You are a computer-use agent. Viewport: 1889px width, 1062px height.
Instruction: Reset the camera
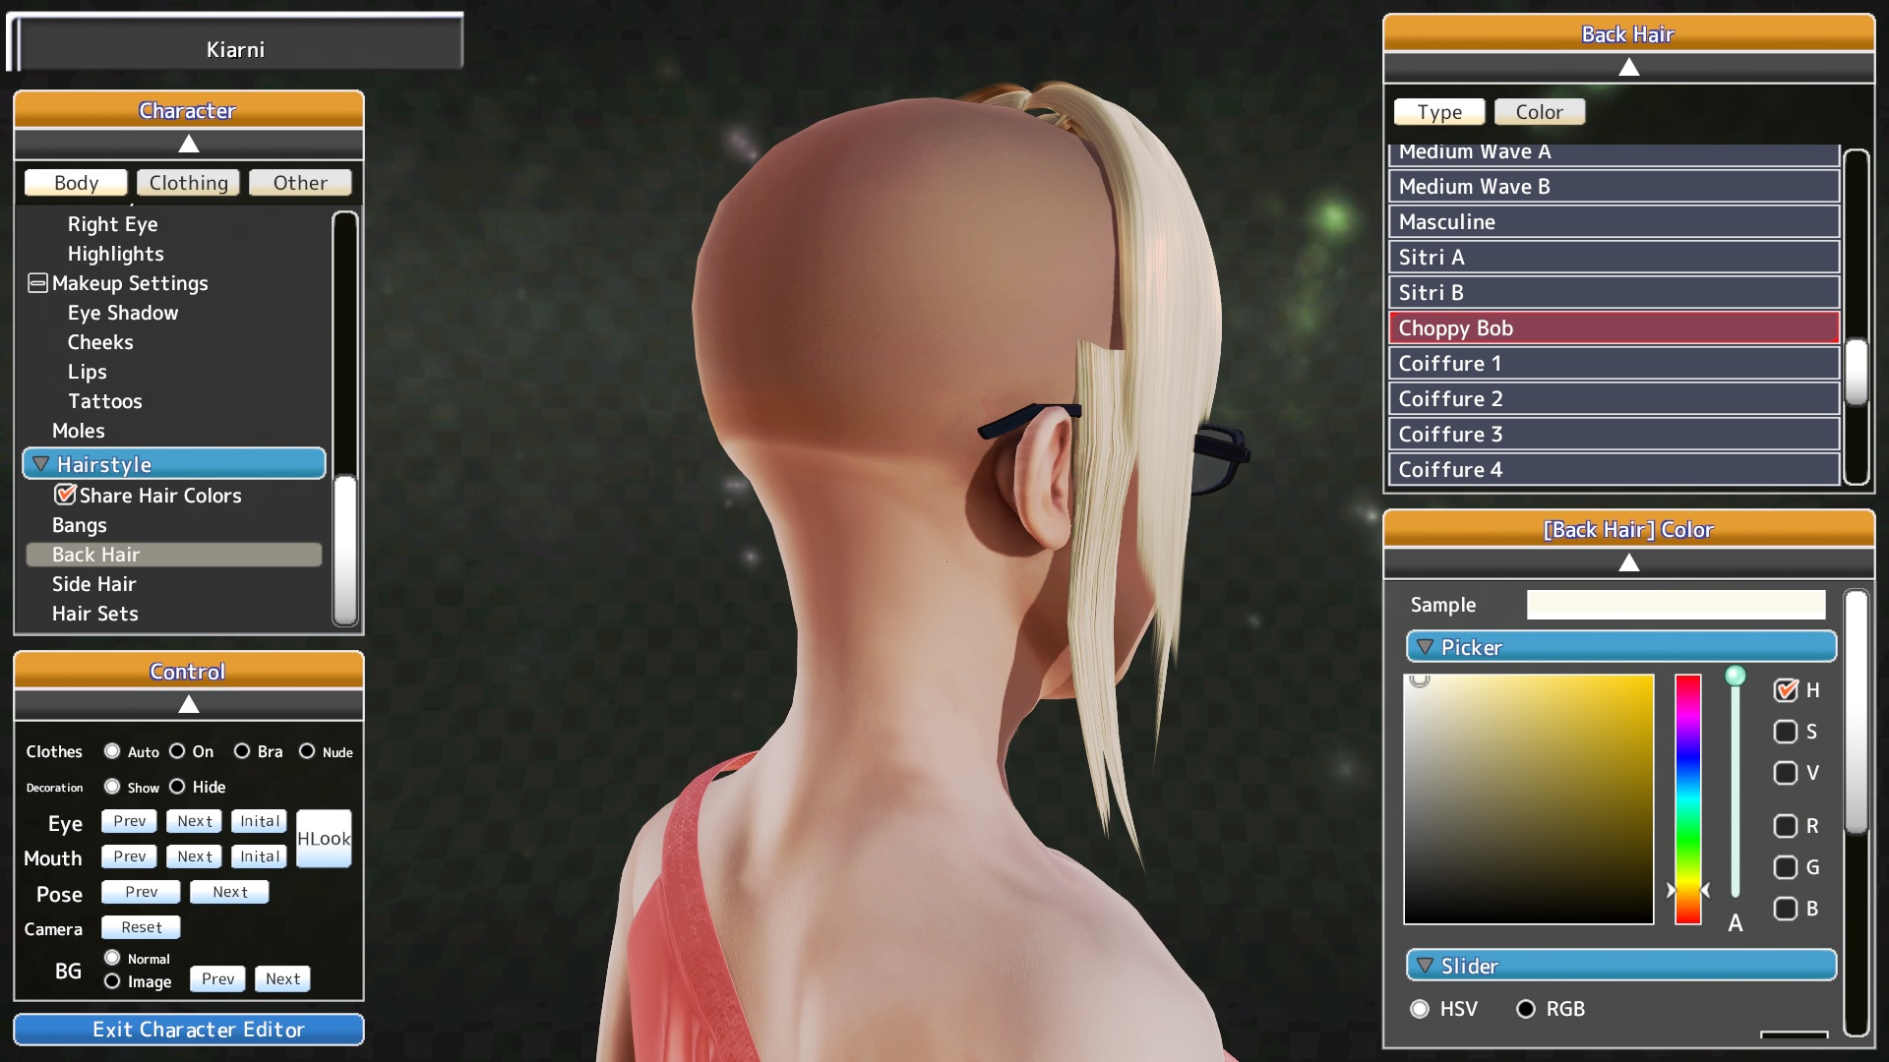pyautogui.click(x=141, y=927)
